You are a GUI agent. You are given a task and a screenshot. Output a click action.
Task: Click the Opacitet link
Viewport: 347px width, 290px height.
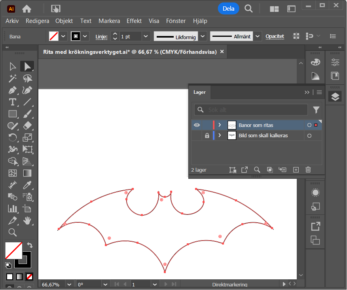pos(275,36)
